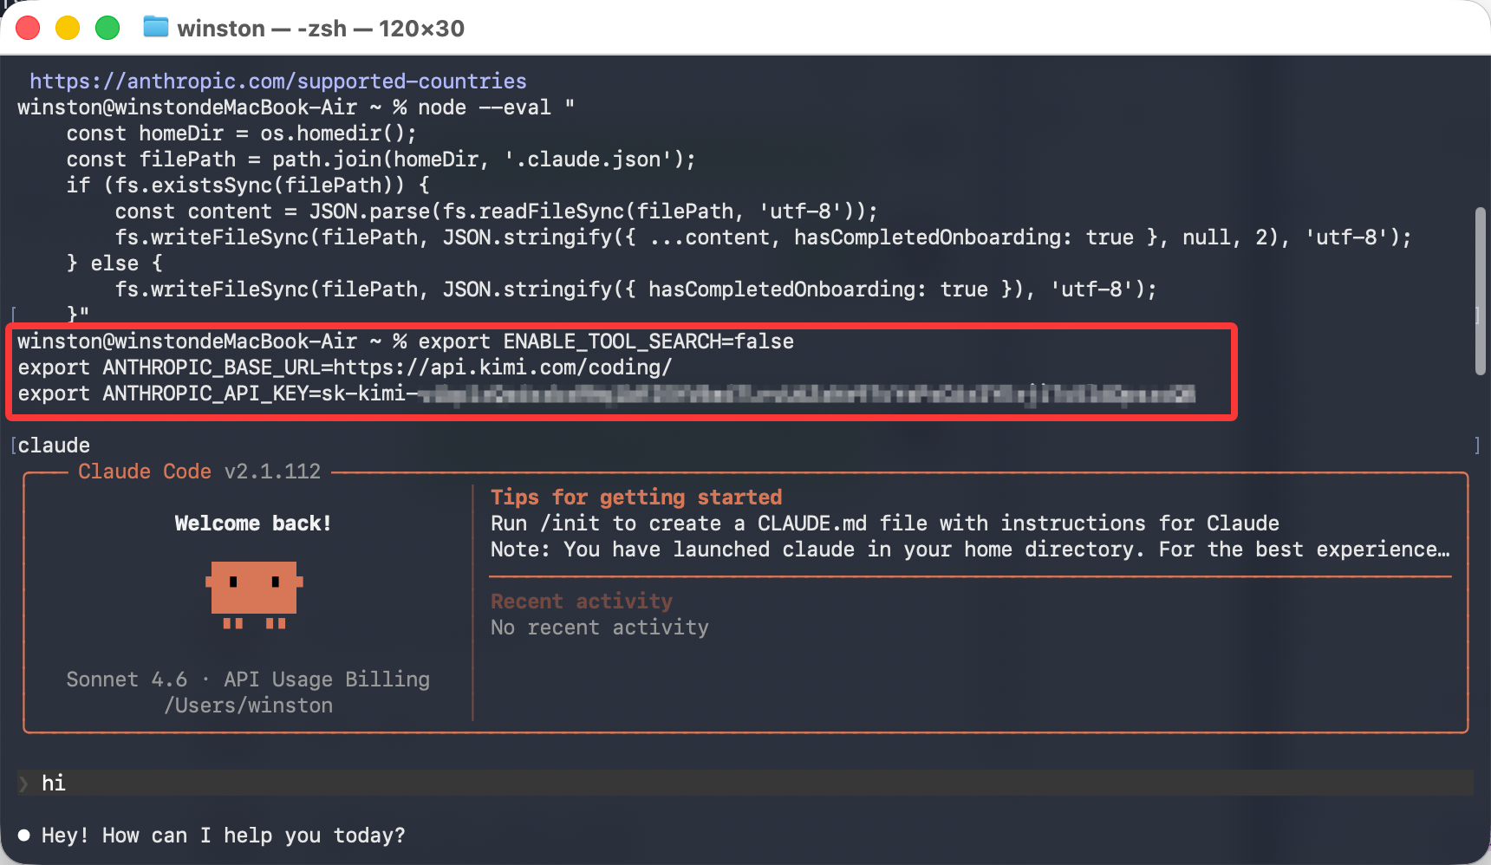Viewport: 1491px width, 865px height.
Task: Click the "Run /init to create a CLAUDE.md" tip
Action: (x=885, y=524)
